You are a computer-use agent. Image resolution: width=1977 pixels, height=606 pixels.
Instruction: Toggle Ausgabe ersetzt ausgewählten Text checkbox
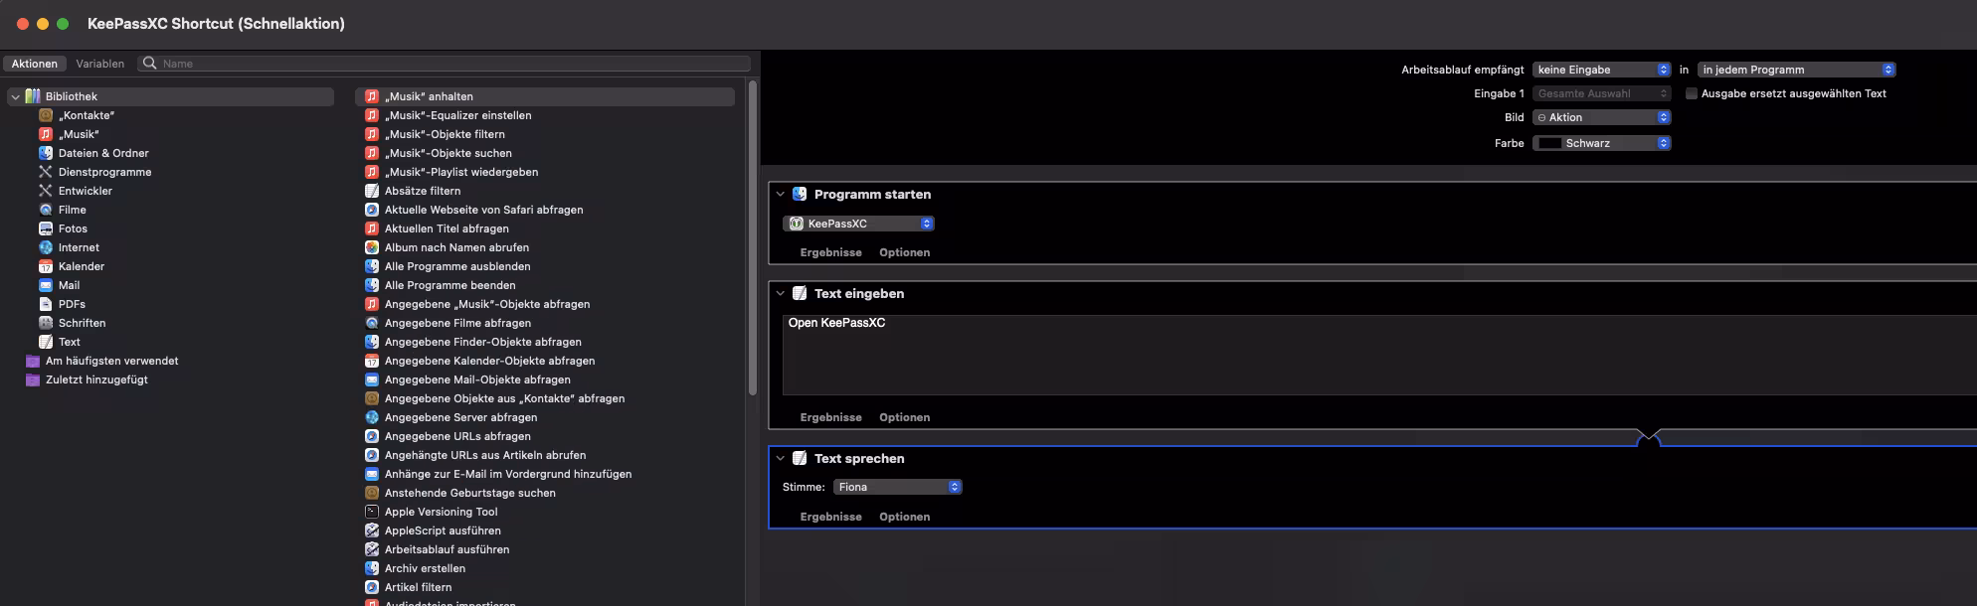click(1692, 93)
